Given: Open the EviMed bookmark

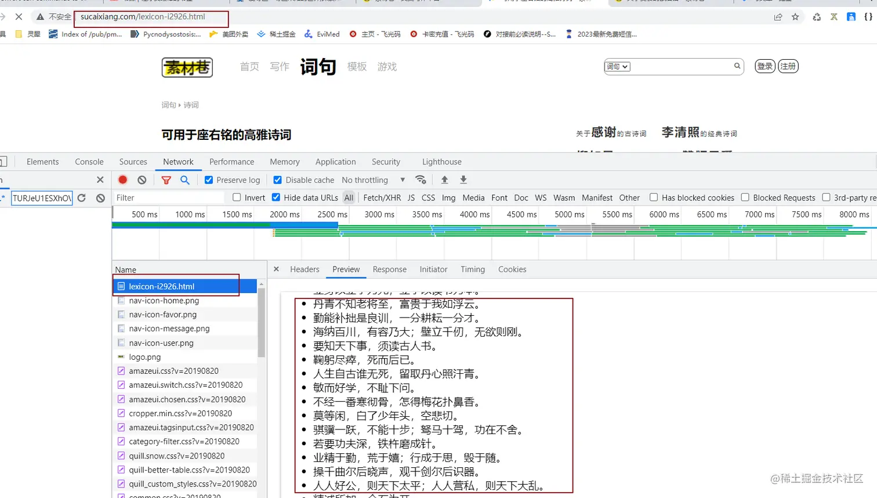Looking at the screenshot, I should pos(322,34).
